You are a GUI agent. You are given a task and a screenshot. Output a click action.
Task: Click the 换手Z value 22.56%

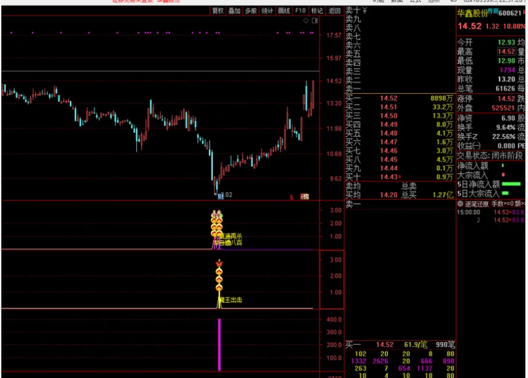tap(504, 137)
